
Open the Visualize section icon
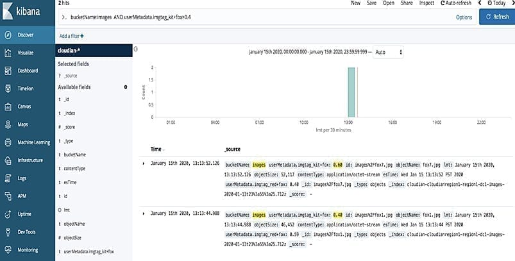8,53
